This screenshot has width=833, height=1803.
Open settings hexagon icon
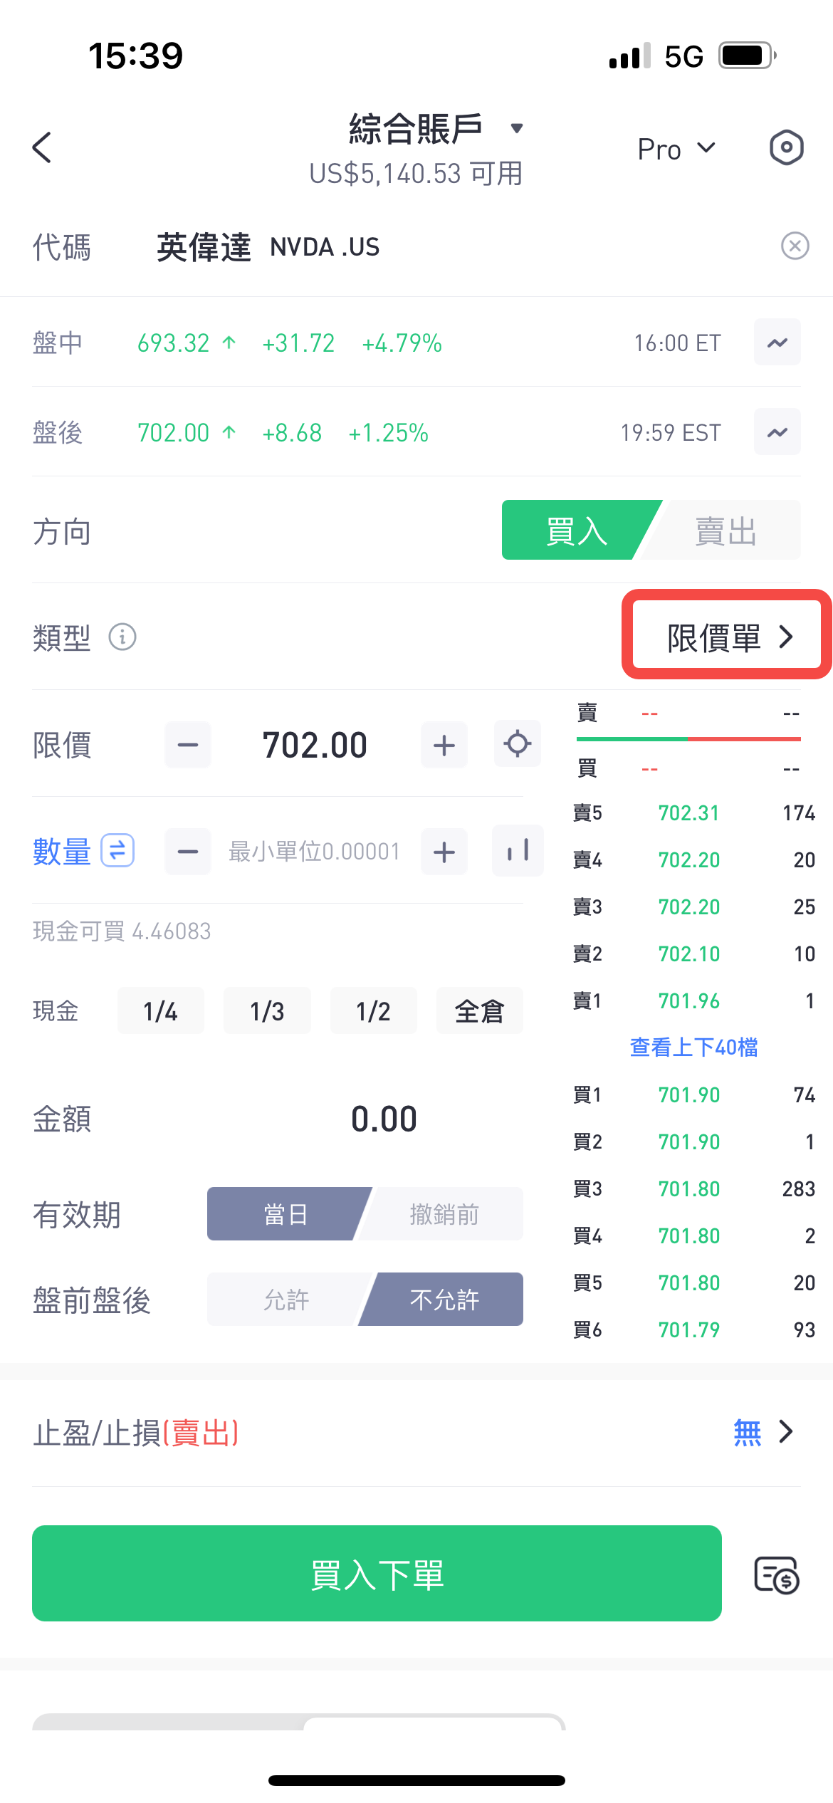[786, 147]
